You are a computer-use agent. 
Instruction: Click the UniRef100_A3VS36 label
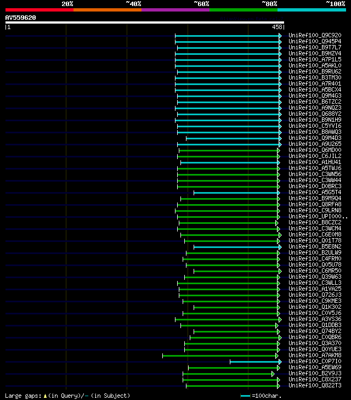point(315,319)
